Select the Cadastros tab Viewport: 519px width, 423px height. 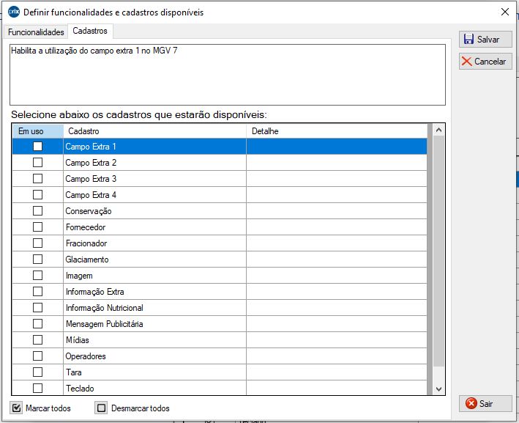pos(90,31)
